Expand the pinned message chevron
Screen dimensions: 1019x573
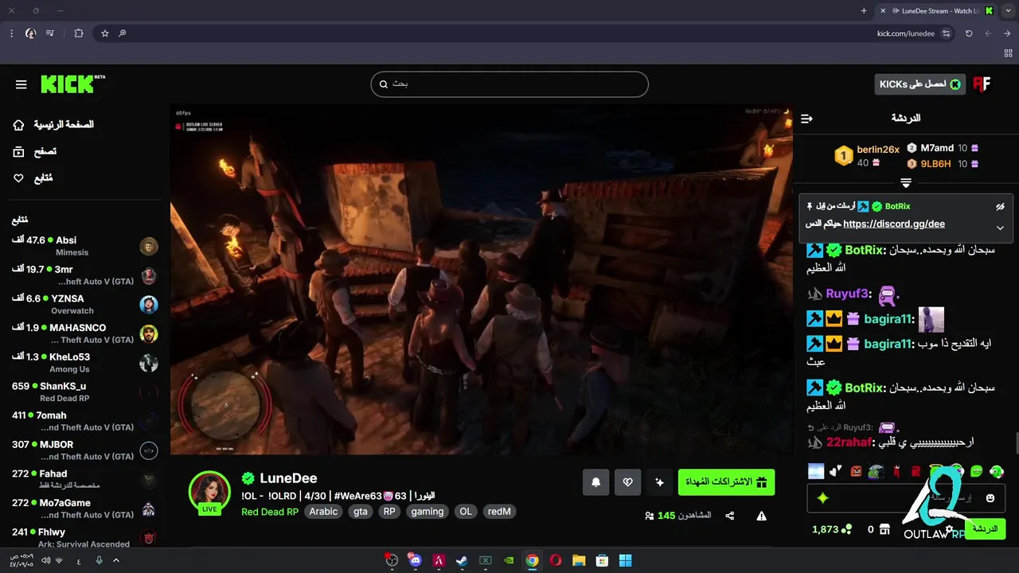pyautogui.click(x=1000, y=228)
